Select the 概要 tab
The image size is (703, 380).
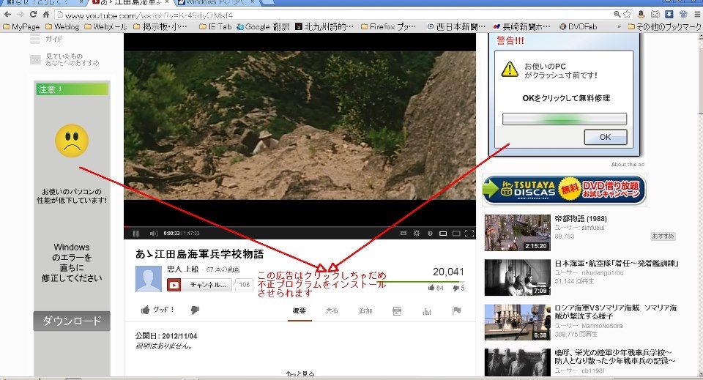300,310
